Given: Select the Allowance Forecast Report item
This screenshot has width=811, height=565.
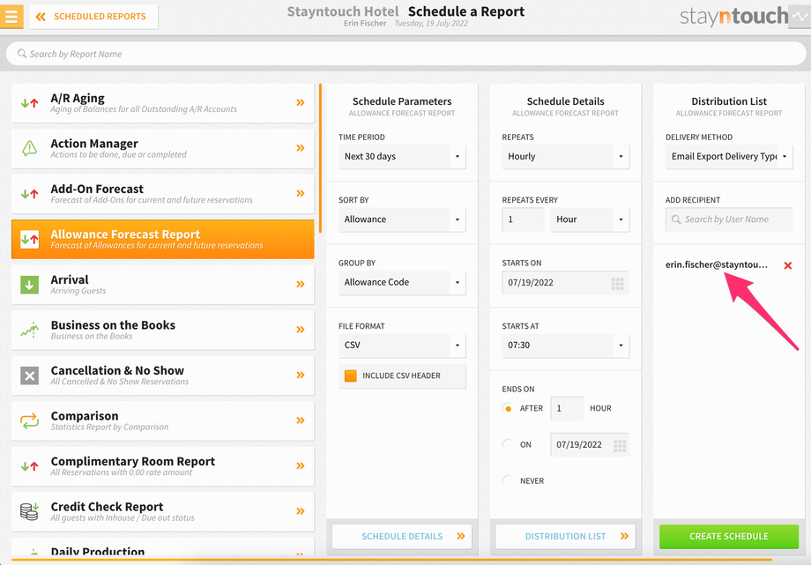Looking at the screenshot, I should pyautogui.click(x=162, y=239).
